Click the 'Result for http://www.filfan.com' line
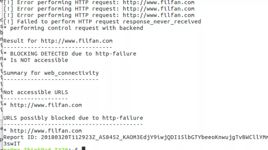Viewport: 268px width, 150px height. pos(58,41)
